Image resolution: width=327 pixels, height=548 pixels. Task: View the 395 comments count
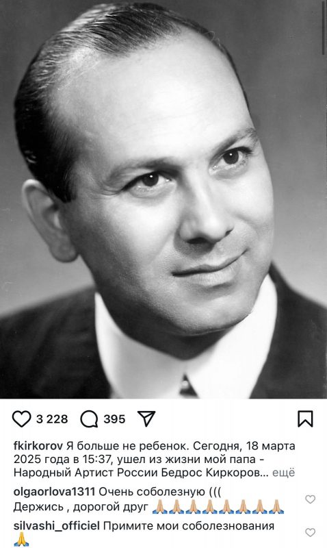click(114, 419)
